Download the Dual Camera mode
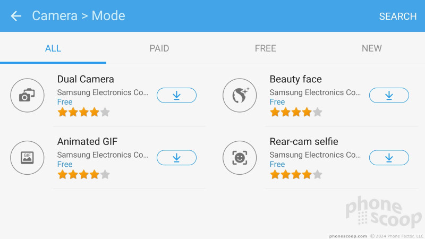Screen dimensions: 425x239 [x=176, y=96]
